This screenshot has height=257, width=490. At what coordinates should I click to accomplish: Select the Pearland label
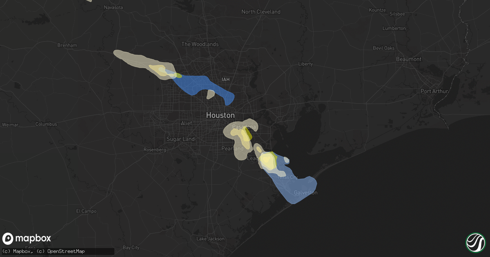coord(232,148)
